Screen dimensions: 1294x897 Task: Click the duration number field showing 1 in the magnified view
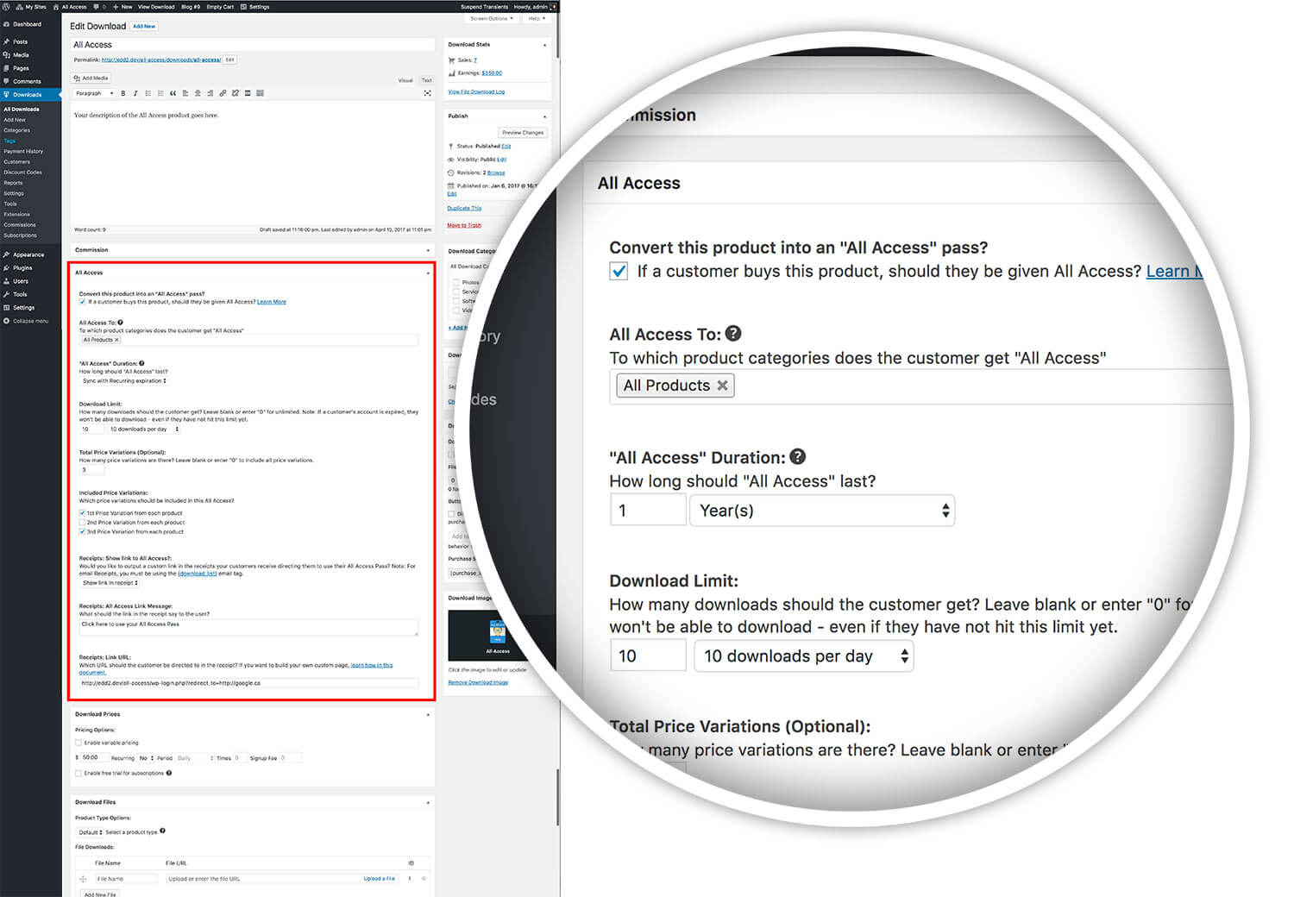648,511
